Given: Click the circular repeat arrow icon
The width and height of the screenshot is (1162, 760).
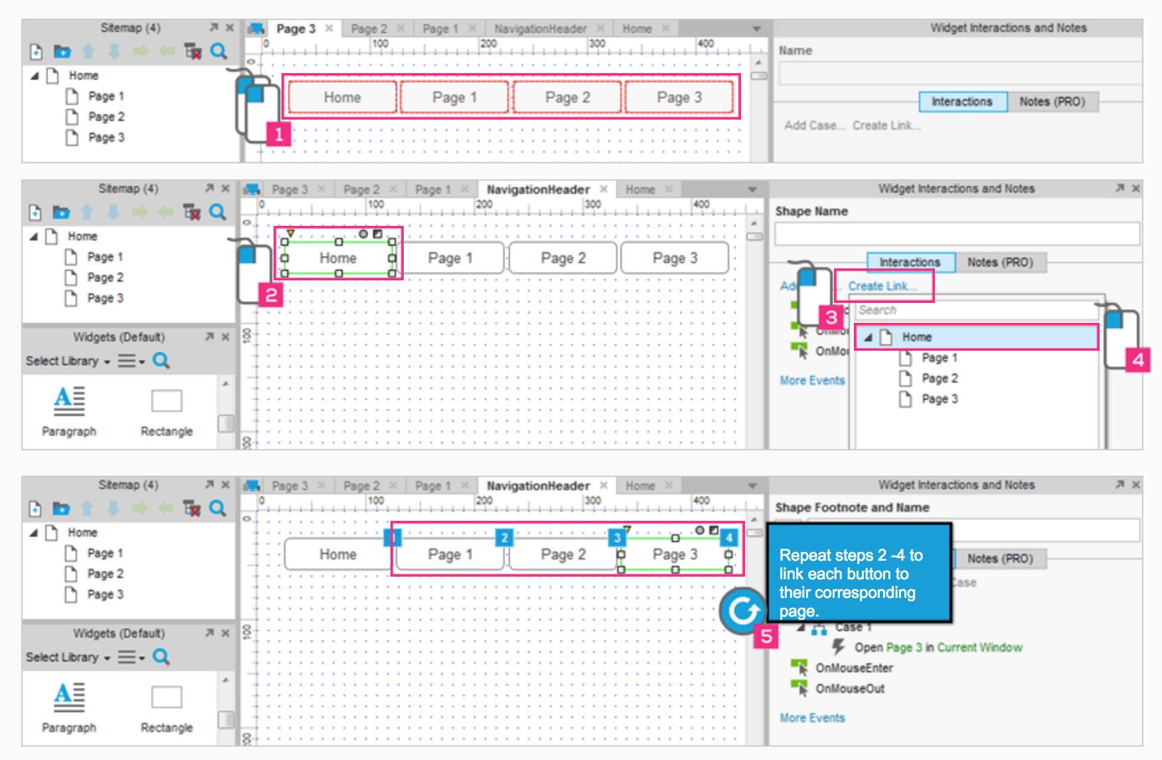Looking at the screenshot, I should 742,610.
